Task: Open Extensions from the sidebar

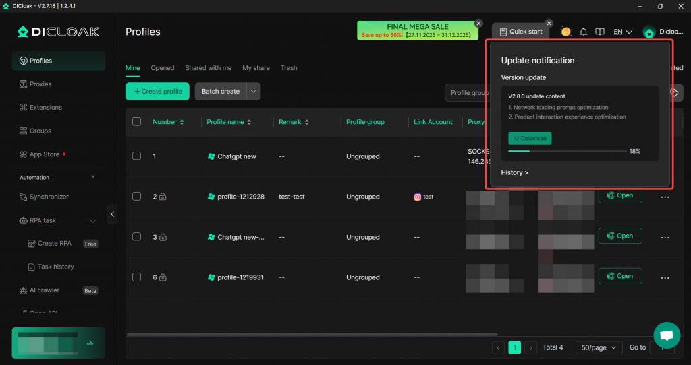Action: pyautogui.click(x=45, y=108)
